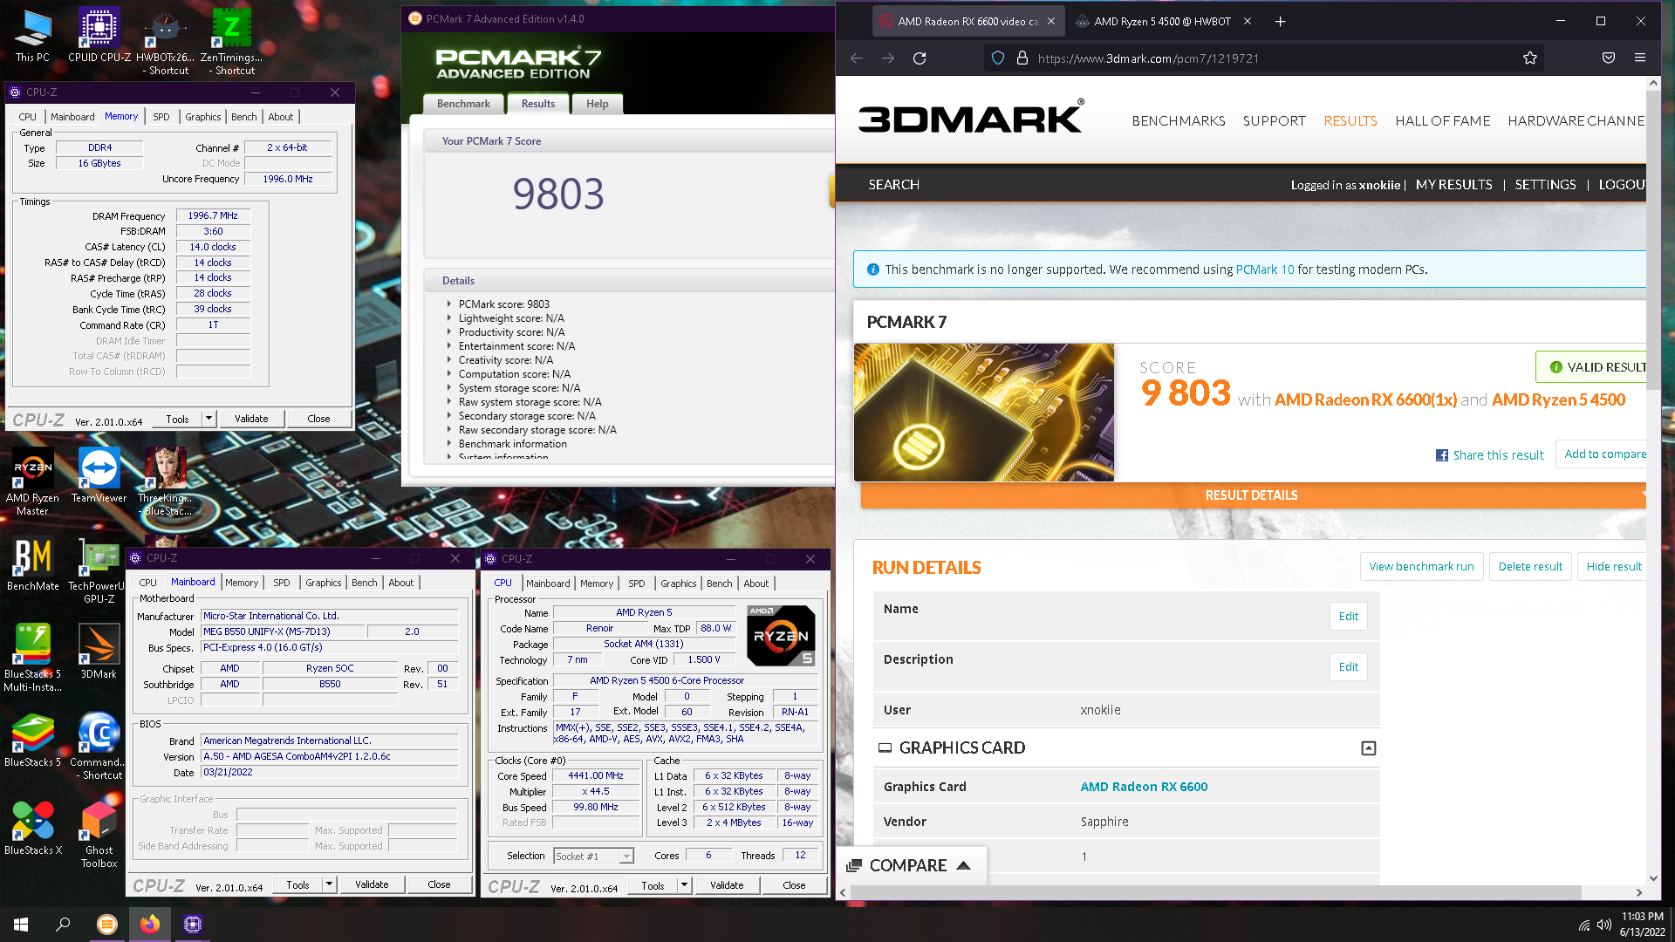Open HWBOTx26 desktop shortcut
This screenshot has height=942, width=1675.
point(165,42)
